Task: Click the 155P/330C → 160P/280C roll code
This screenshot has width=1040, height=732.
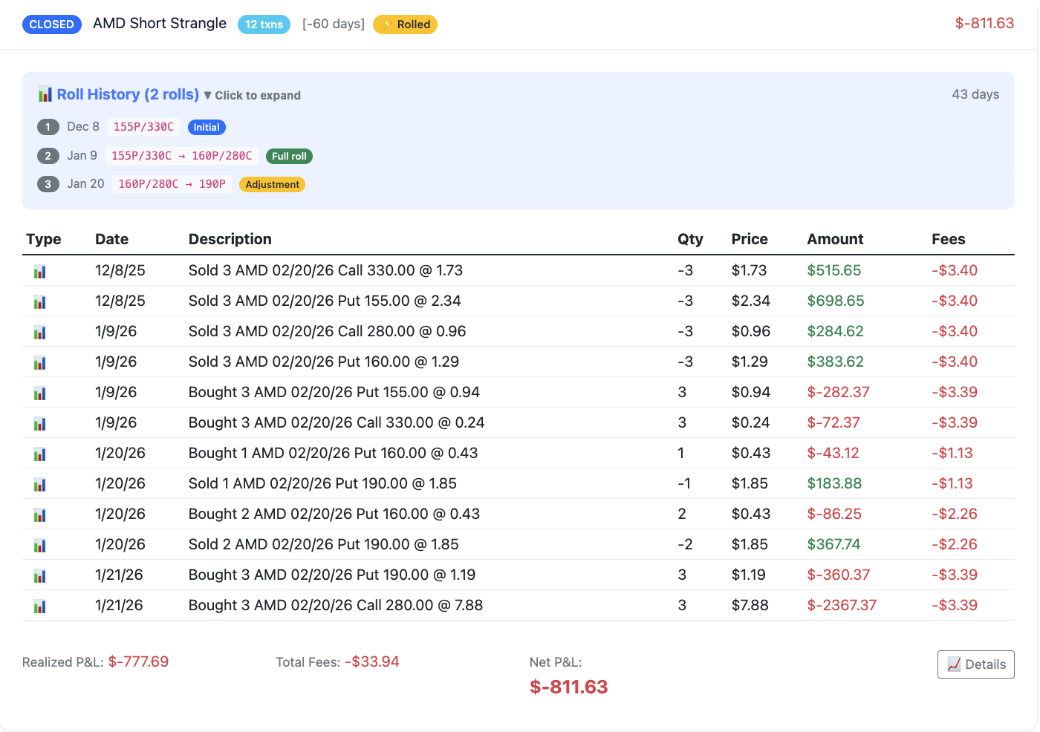Action: point(182,156)
